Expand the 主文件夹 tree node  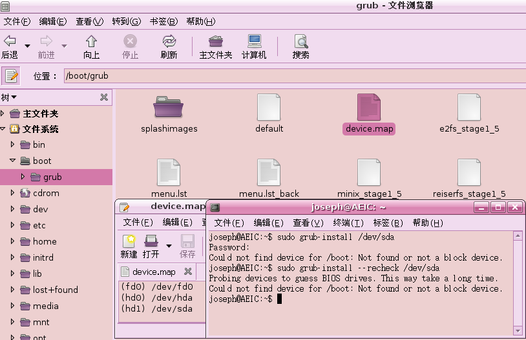click(x=3, y=113)
